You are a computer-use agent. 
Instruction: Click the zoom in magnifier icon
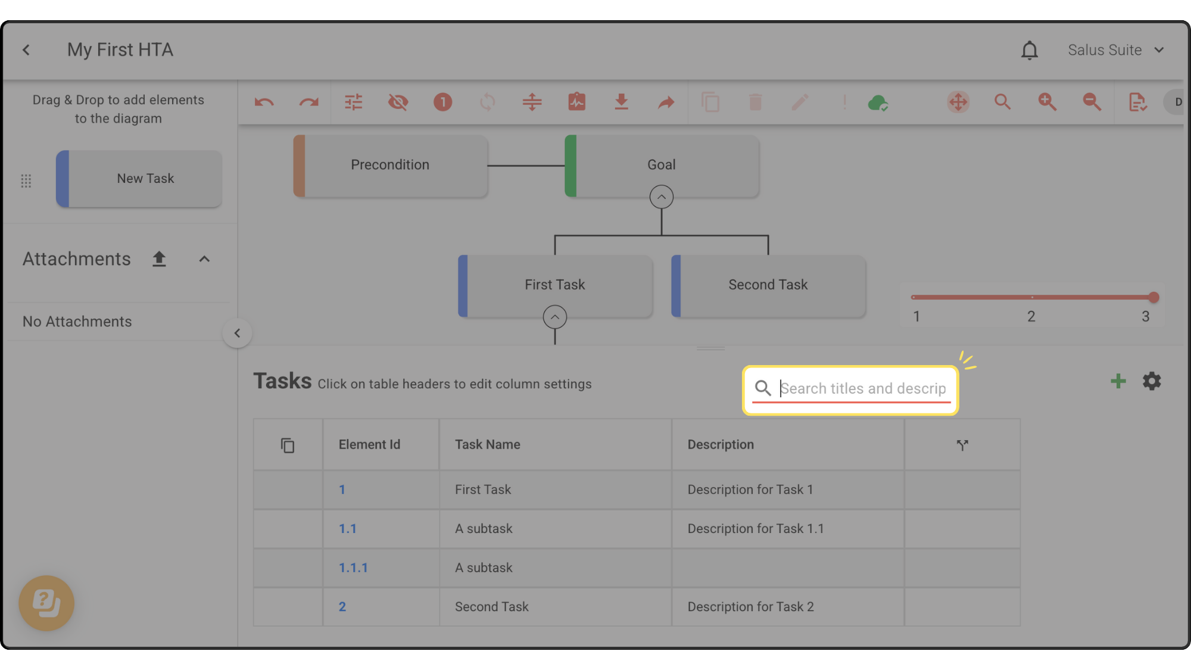pos(1047,102)
